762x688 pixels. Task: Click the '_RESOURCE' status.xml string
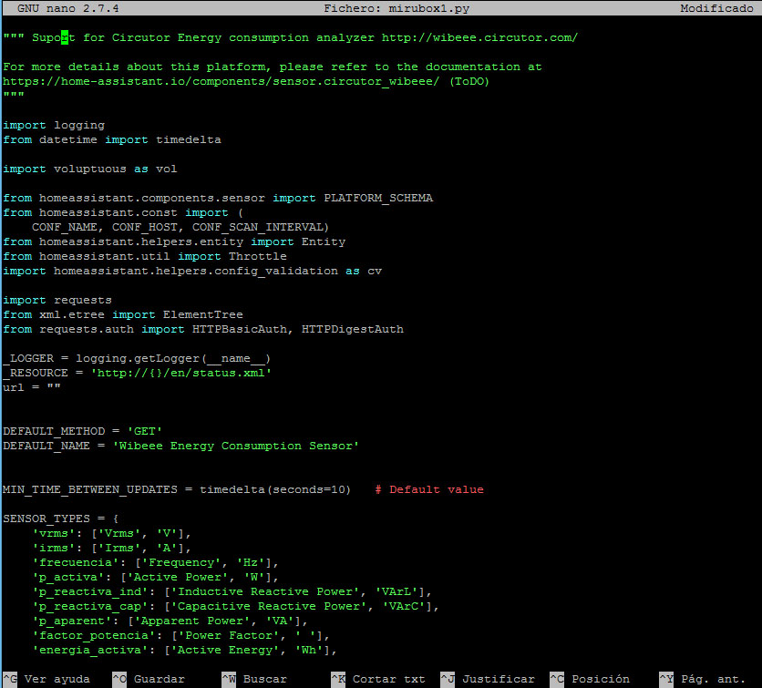pyautogui.click(x=180, y=373)
